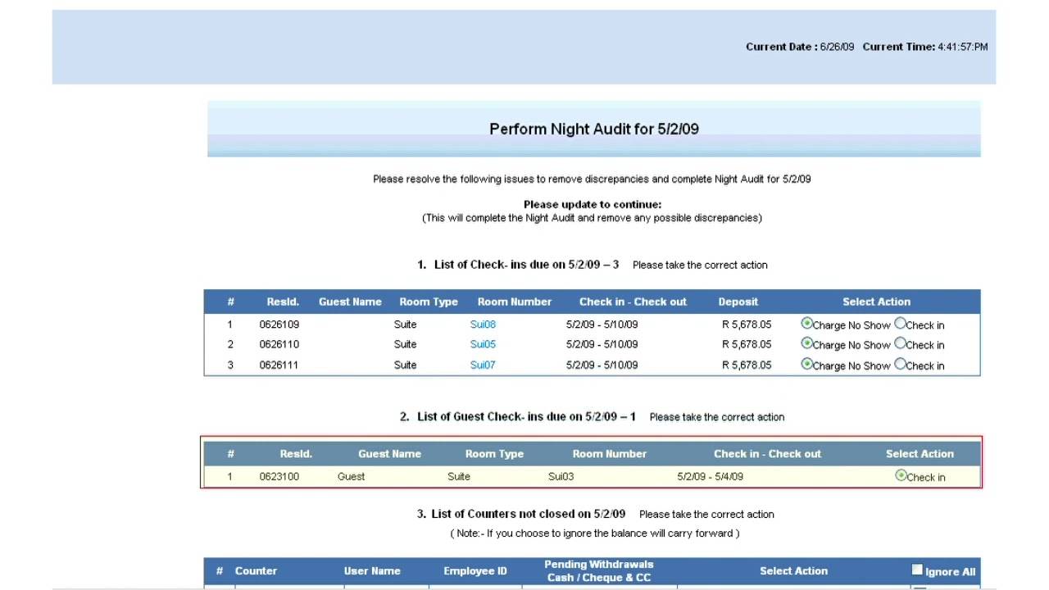Select Check in for guest reservation 0623100
This screenshot has height=590, width=1049.
tap(901, 475)
